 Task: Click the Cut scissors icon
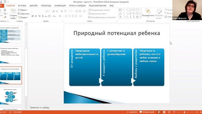(x=5, y=10)
